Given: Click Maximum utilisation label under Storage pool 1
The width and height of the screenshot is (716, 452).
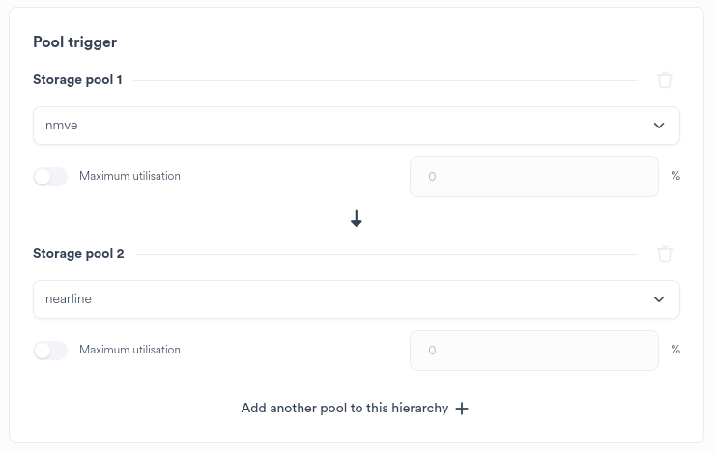Looking at the screenshot, I should click(x=129, y=176).
